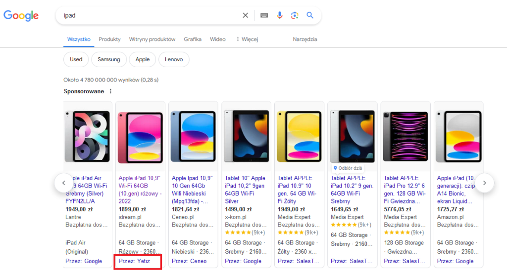Click the 'Odbiór dziś' location badge
This screenshot has height=275, width=507.
pyautogui.click(x=348, y=168)
